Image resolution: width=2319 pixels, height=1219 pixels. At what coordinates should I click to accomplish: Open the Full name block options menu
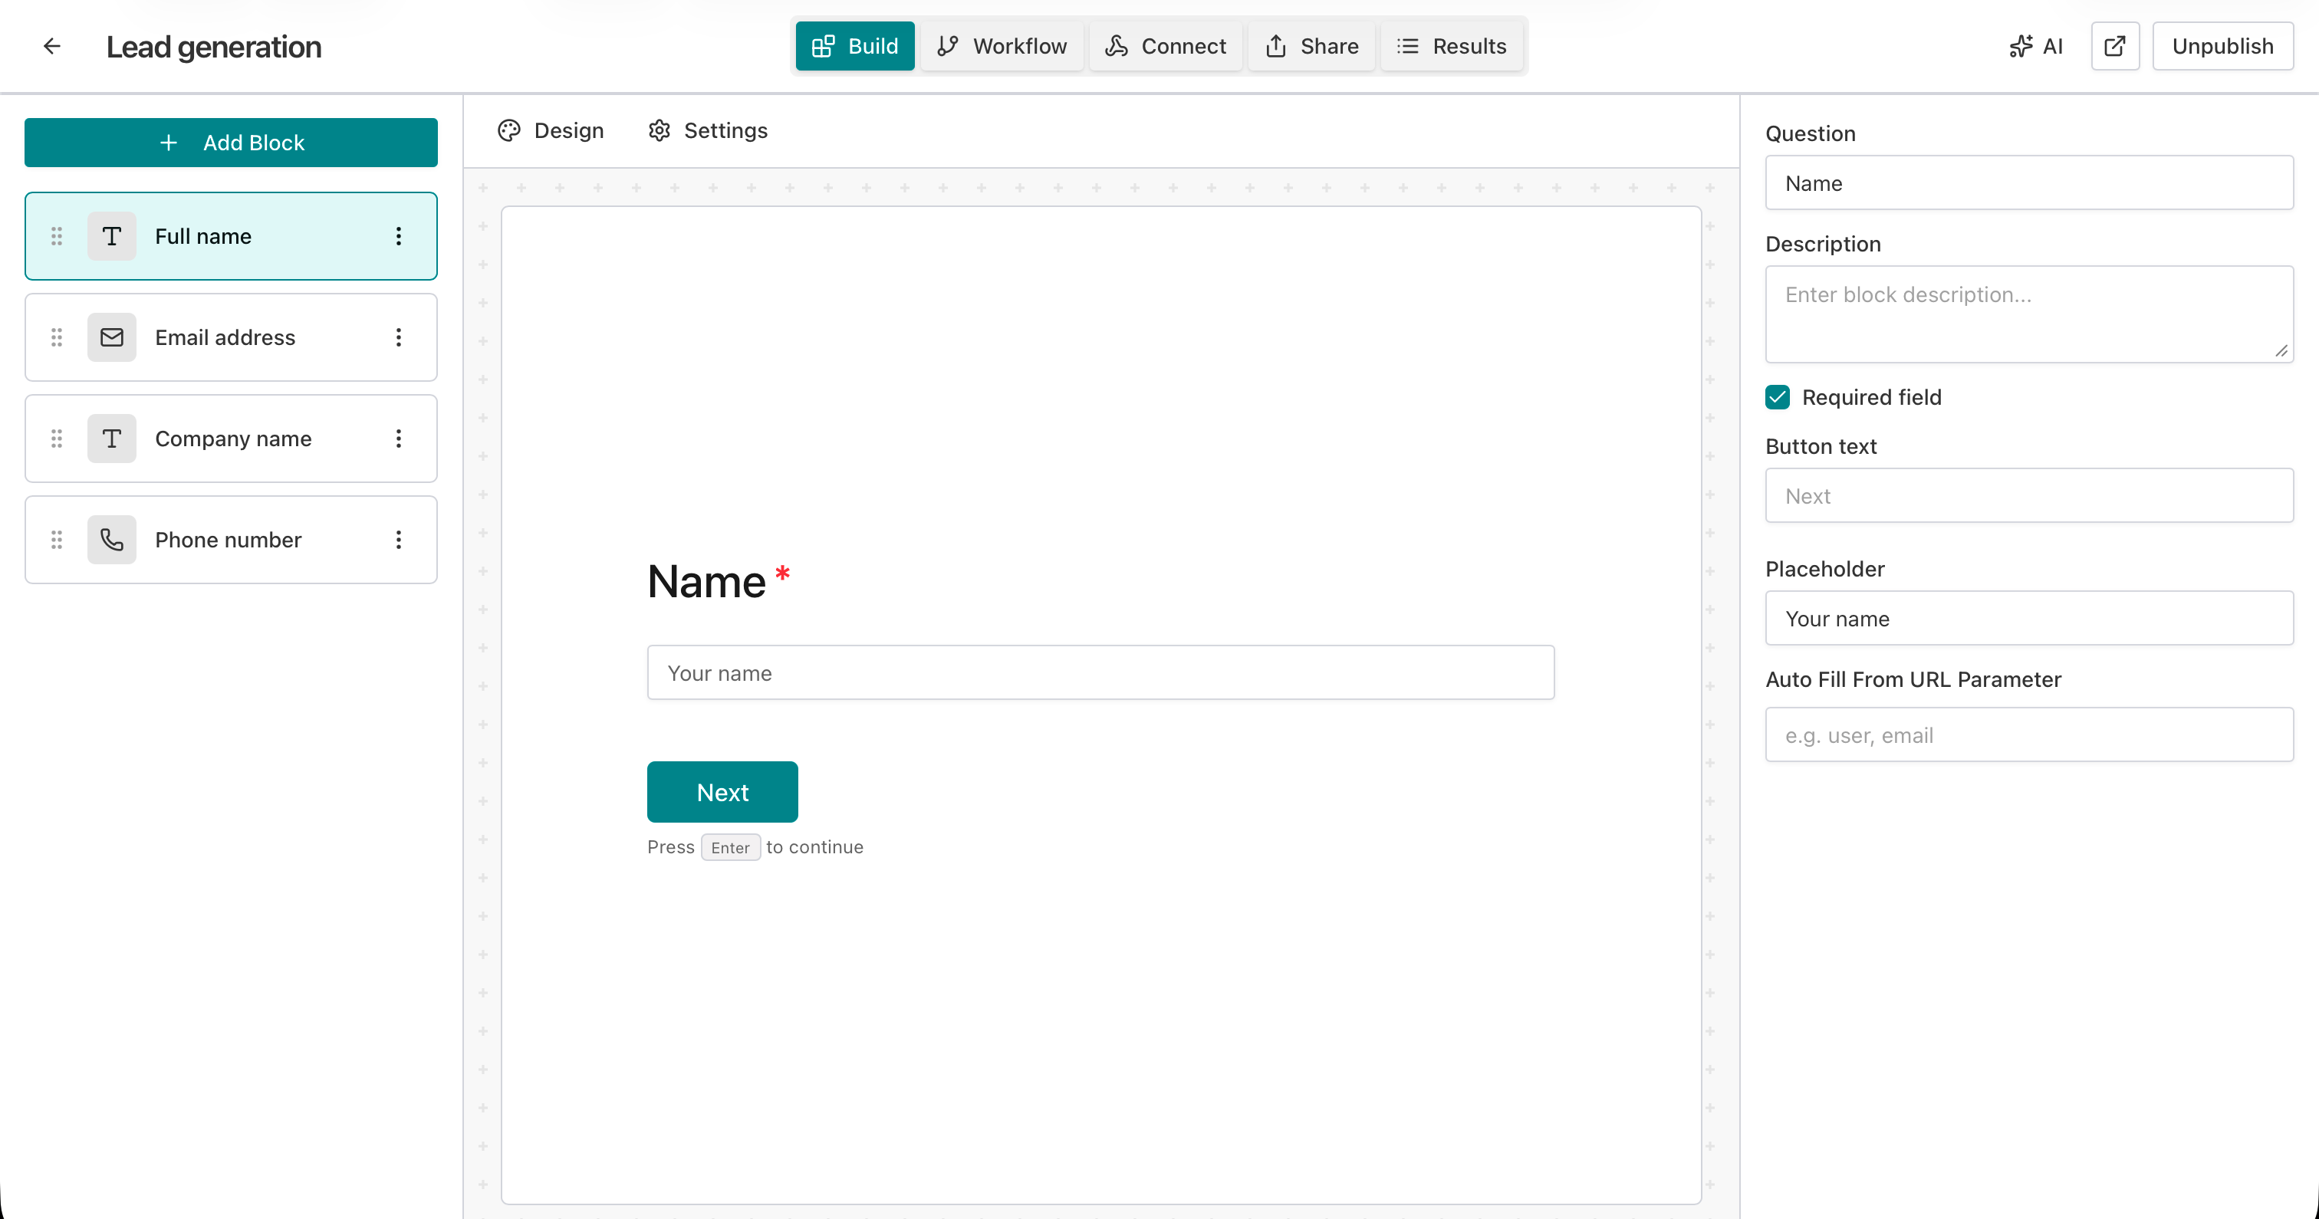pos(399,236)
